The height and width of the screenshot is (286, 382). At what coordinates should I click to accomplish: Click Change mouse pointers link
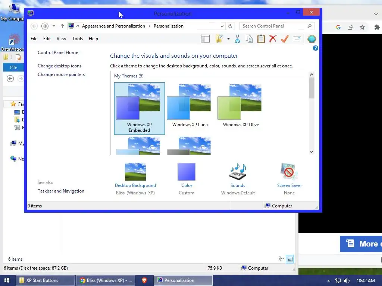tap(61, 74)
